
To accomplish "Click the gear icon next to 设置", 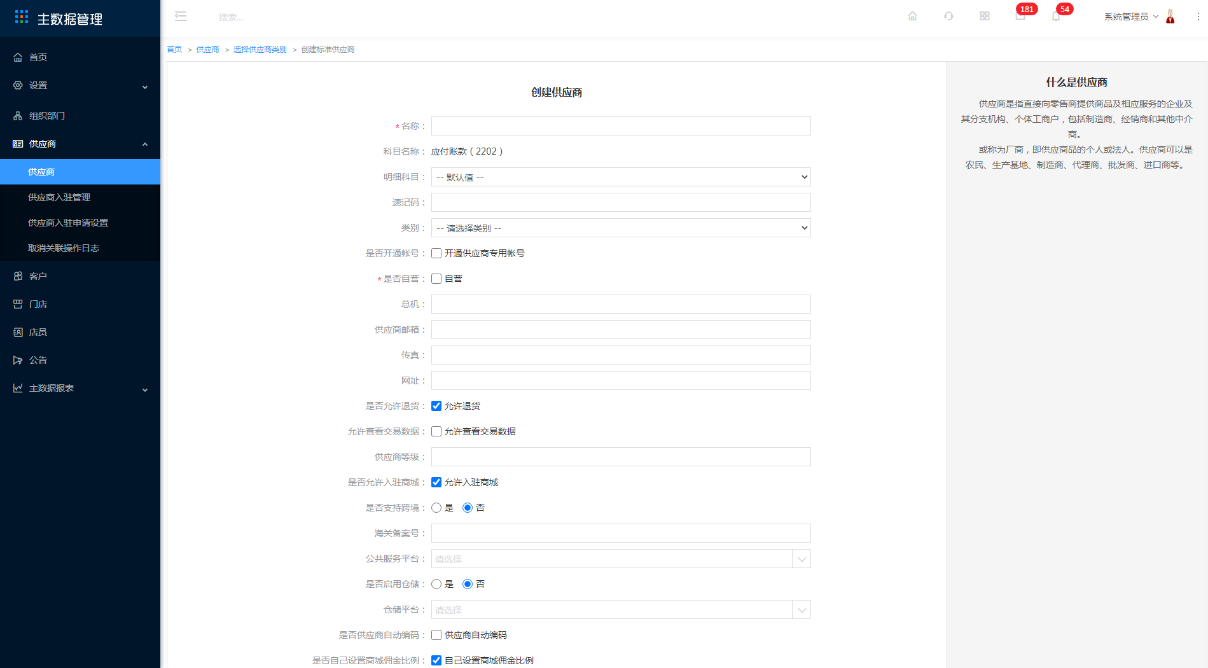I will pos(18,85).
